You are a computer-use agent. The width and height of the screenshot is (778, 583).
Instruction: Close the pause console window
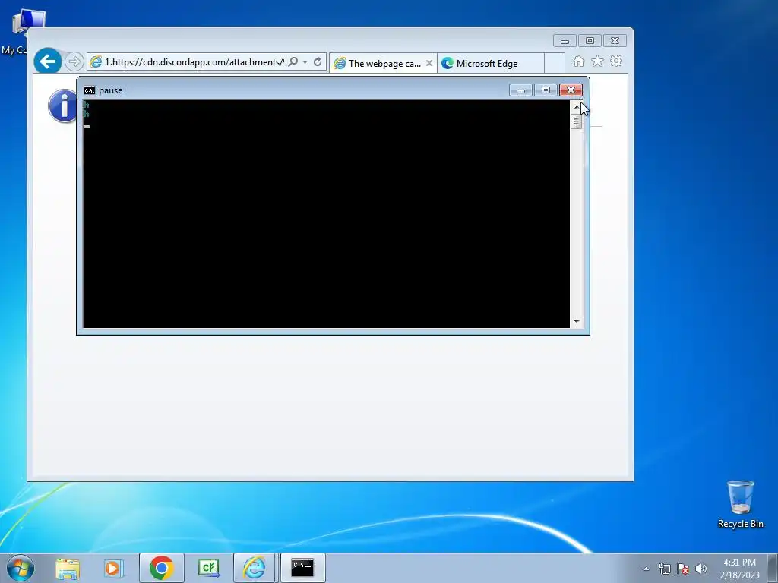pyautogui.click(x=571, y=90)
